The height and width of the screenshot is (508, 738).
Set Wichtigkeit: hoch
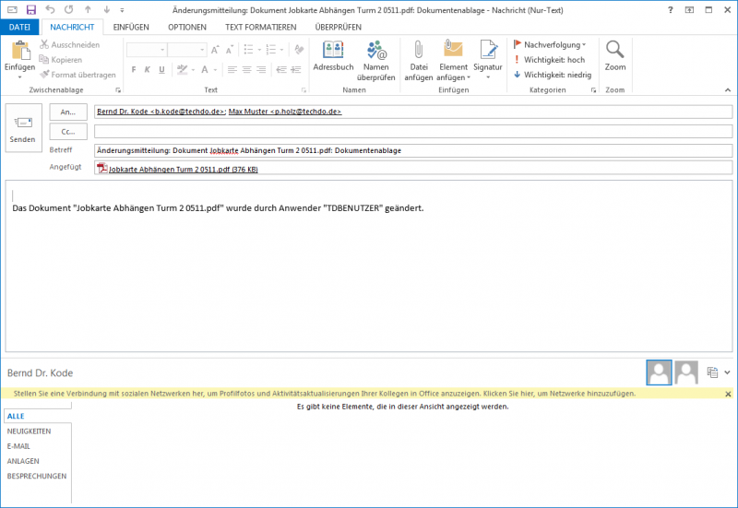pyautogui.click(x=550, y=60)
